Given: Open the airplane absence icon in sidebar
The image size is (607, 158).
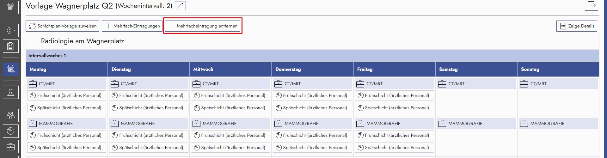Looking at the screenshot, I should pos(10,31).
